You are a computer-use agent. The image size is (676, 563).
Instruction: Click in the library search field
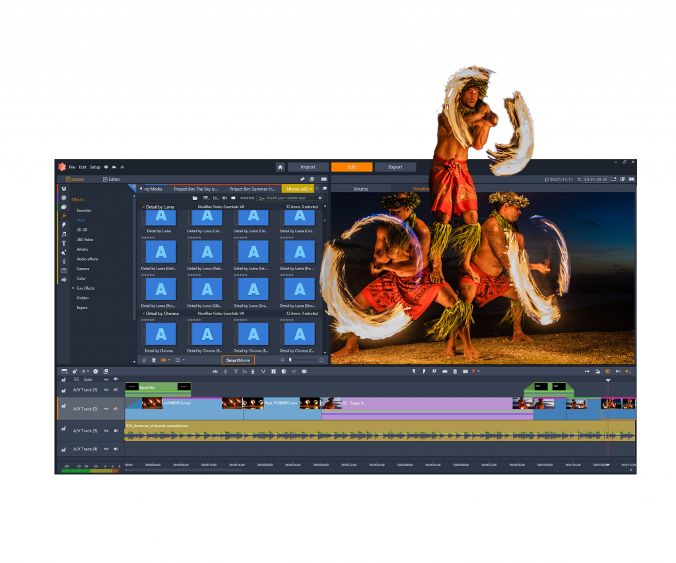(290, 198)
